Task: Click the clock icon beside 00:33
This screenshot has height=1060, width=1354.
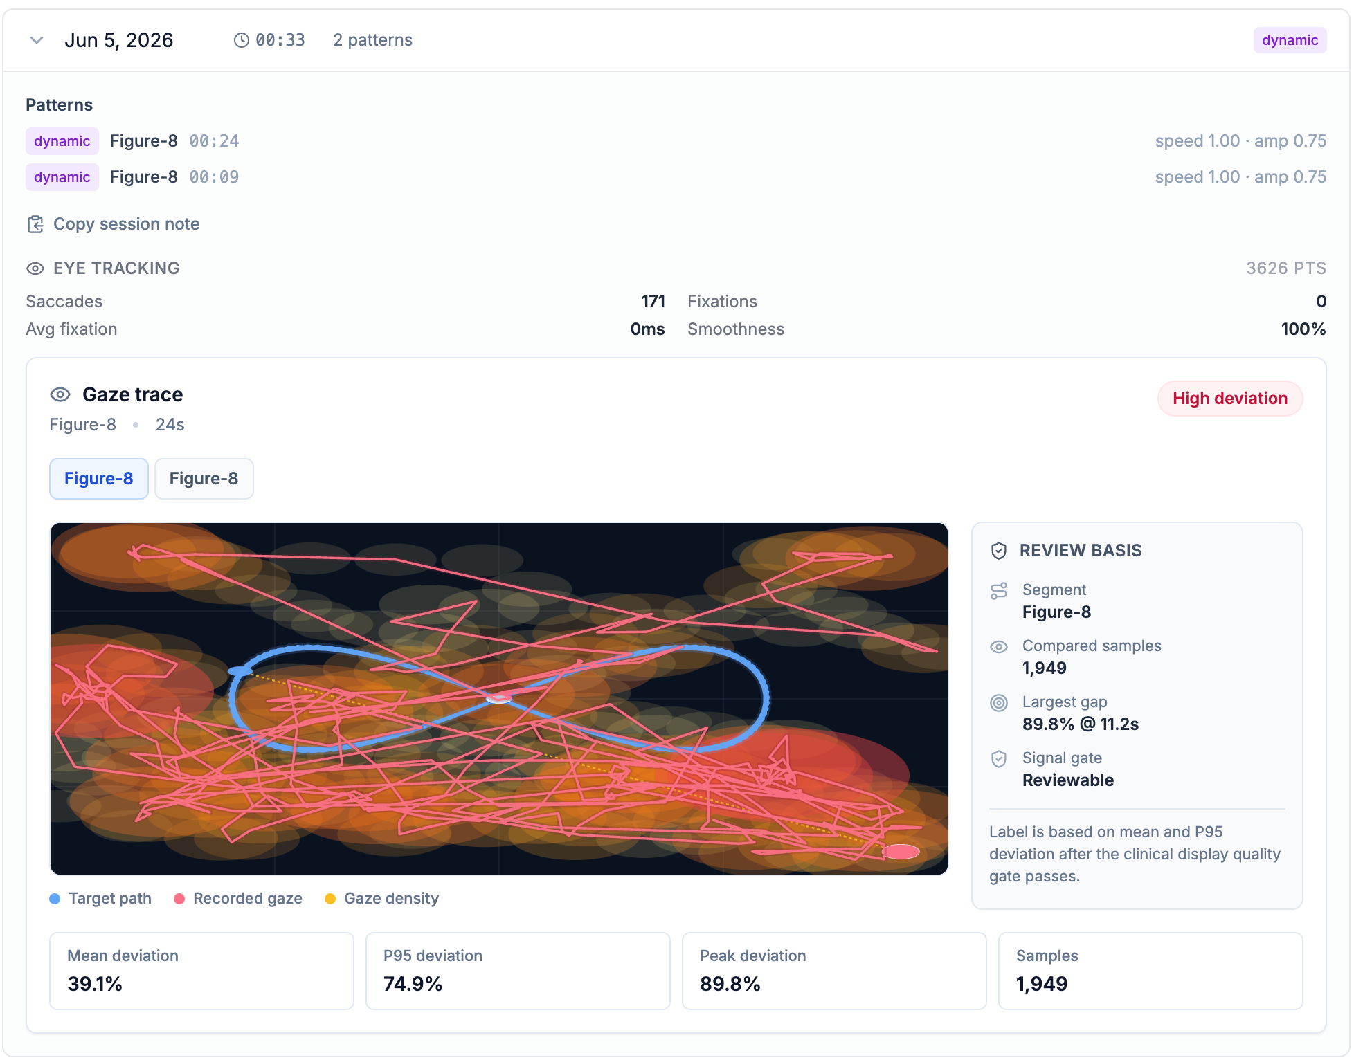Action: click(242, 40)
